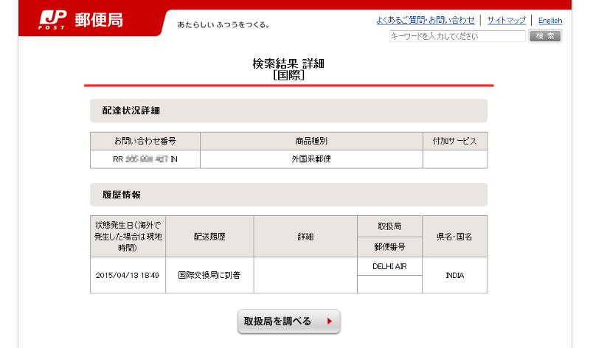The image size is (590, 348).
Task: Open the サイトマップ link
Action: tap(506, 20)
